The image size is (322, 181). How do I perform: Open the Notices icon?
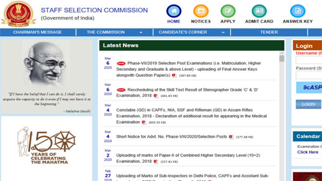(201, 12)
